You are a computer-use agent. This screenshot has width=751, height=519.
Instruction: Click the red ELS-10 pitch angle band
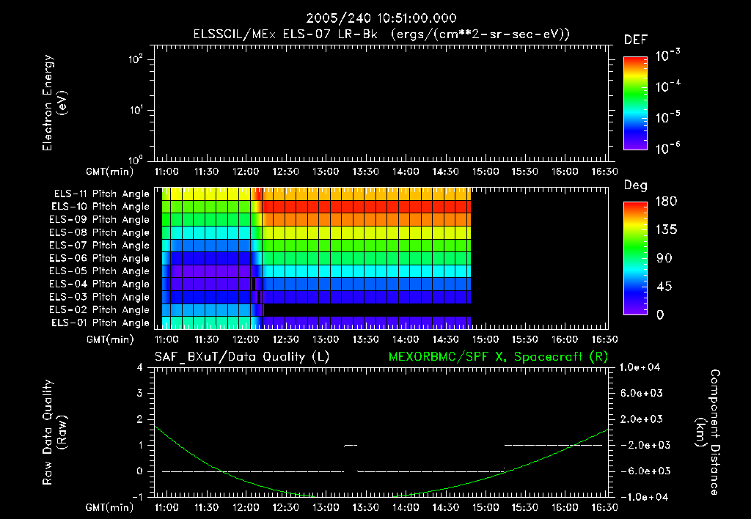click(x=367, y=207)
